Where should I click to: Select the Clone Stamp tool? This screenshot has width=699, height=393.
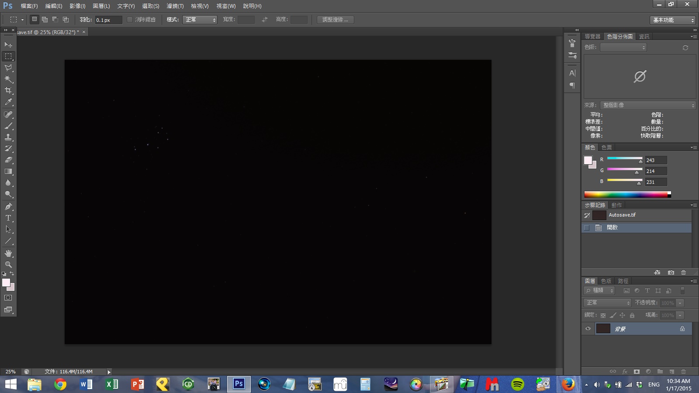pos(8,137)
